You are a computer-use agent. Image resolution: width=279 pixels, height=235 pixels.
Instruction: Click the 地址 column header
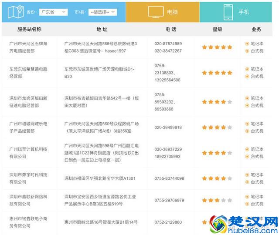coord(102,29)
